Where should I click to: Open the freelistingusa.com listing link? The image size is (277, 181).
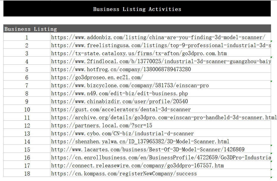point(161,45)
